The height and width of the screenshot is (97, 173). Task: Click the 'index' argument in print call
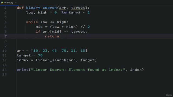tap(136, 70)
